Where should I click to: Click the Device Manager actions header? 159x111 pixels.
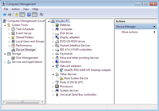(x=136, y=26)
